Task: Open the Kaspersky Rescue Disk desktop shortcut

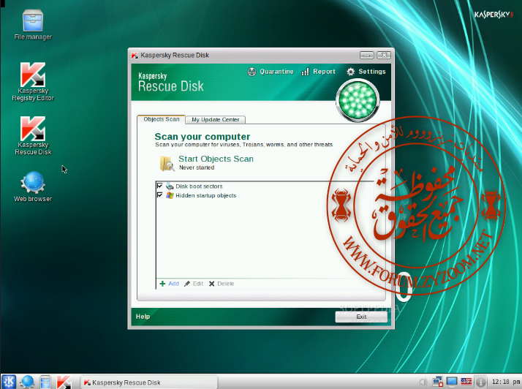Action: [33, 135]
